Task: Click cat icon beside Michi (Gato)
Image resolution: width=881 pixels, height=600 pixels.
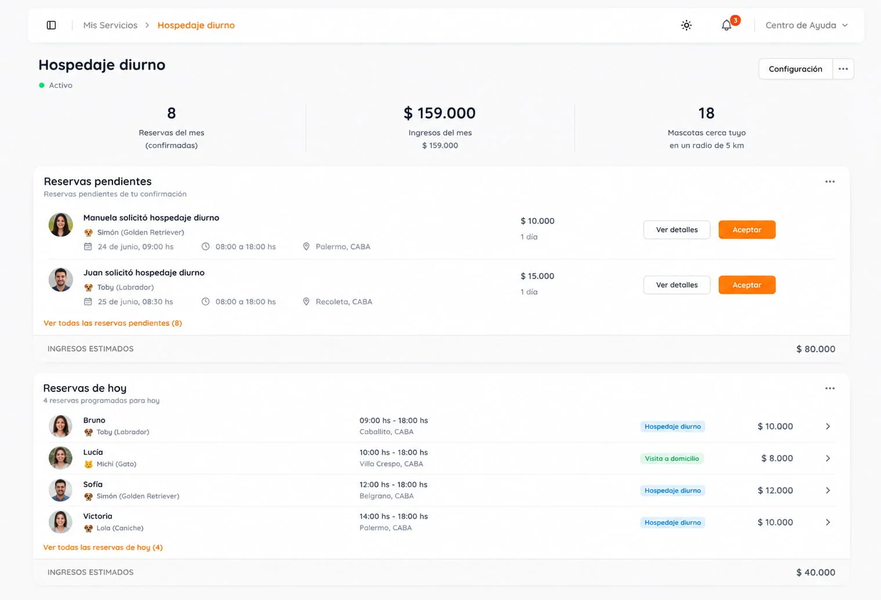Action: tap(89, 464)
